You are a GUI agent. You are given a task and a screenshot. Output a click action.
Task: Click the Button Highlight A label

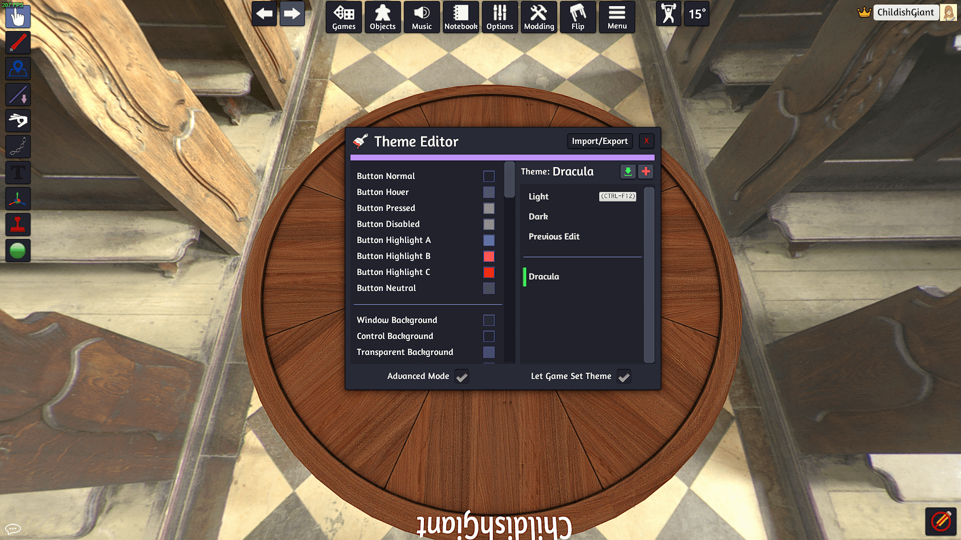click(394, 240)
